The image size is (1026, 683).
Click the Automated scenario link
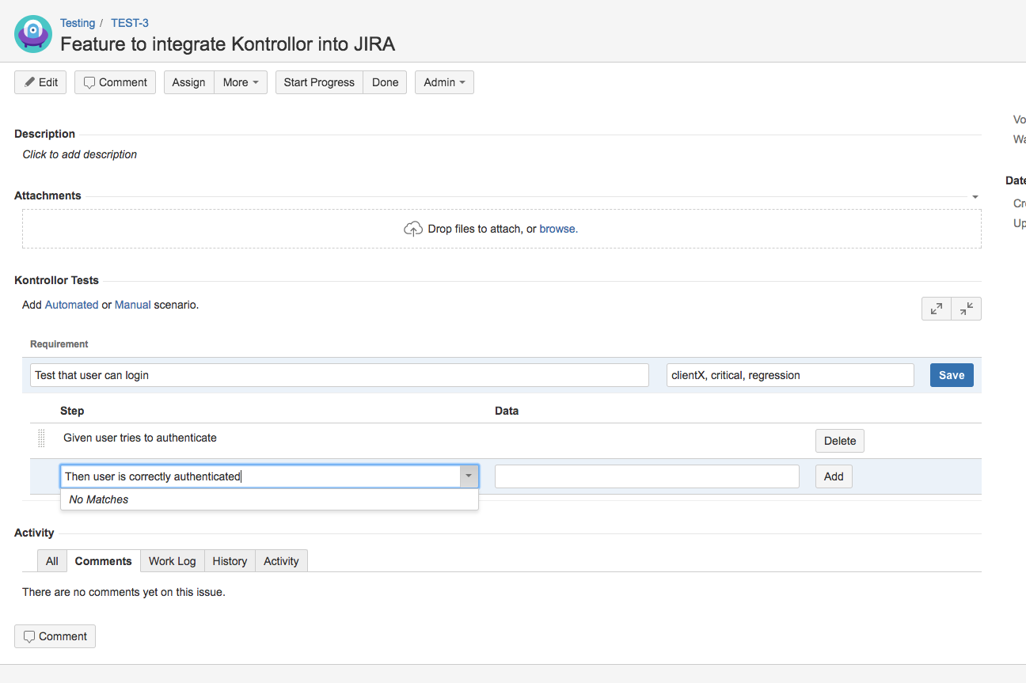(x=71, y=305)
